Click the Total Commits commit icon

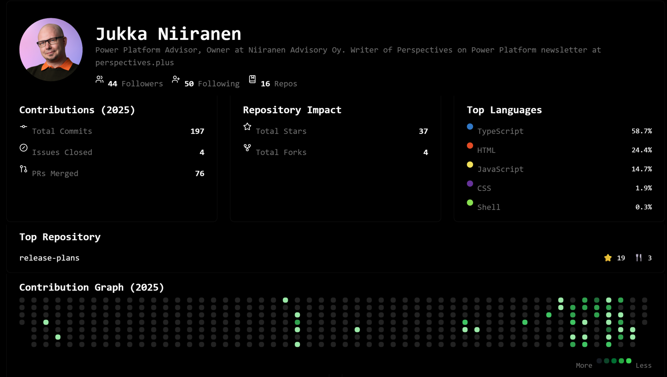coord(23,126)
